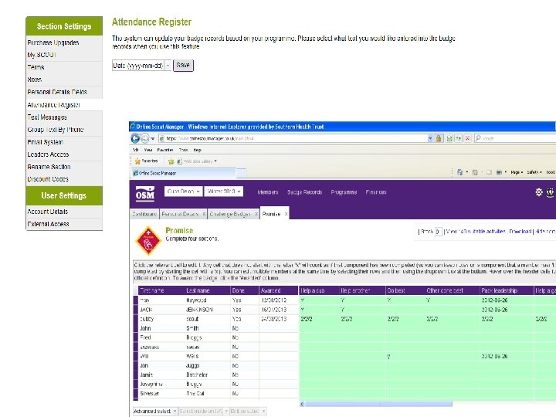Click the View suitable activities link
Viewport: 556px width, 417px height.
point(476,232)
